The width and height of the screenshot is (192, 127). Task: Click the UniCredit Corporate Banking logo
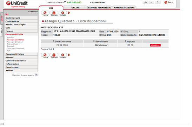17,4
